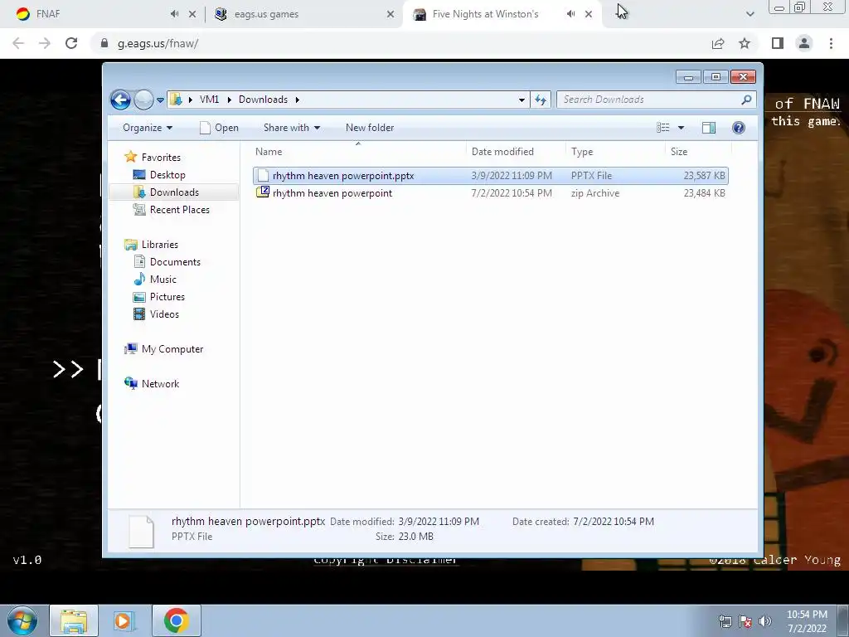Screen dimensions: 849x637
Task: Select VM1 in the address breadcrumb
Action: 209,100
